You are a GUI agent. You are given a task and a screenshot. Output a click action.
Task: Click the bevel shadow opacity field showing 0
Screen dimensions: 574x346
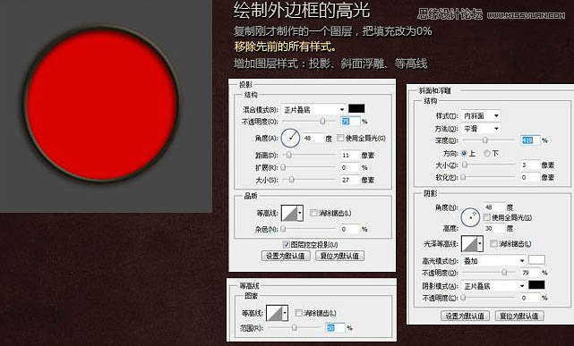pyautogui.click(x=530, y=298)
